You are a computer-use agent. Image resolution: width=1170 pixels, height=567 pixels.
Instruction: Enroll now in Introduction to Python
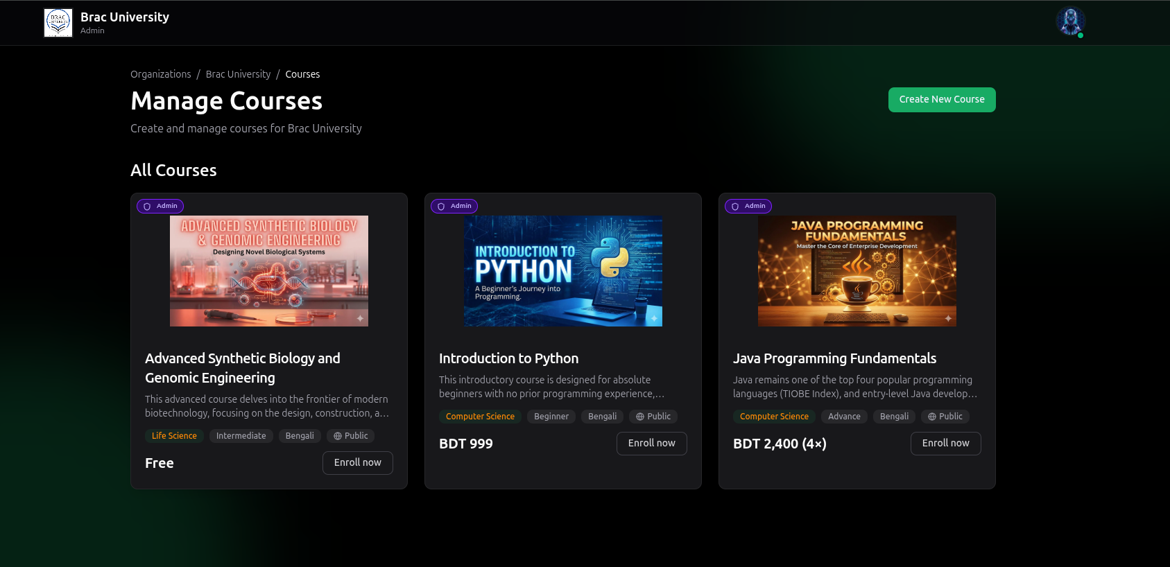[651, 444]
